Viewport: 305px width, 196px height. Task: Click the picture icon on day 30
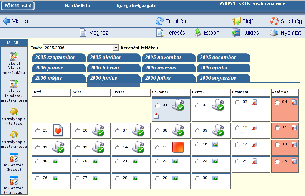pyautogui.click(x=215, y=178)
